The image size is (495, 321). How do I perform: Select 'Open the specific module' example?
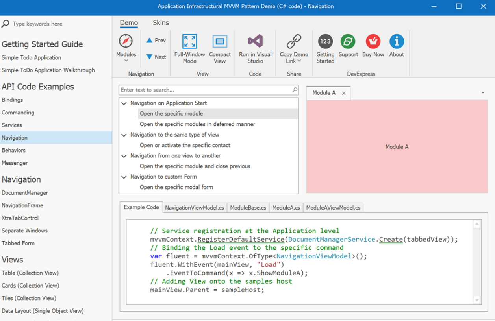pos(218,114)
